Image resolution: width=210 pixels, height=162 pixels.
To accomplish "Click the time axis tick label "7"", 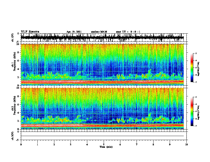I will (137, 145).
